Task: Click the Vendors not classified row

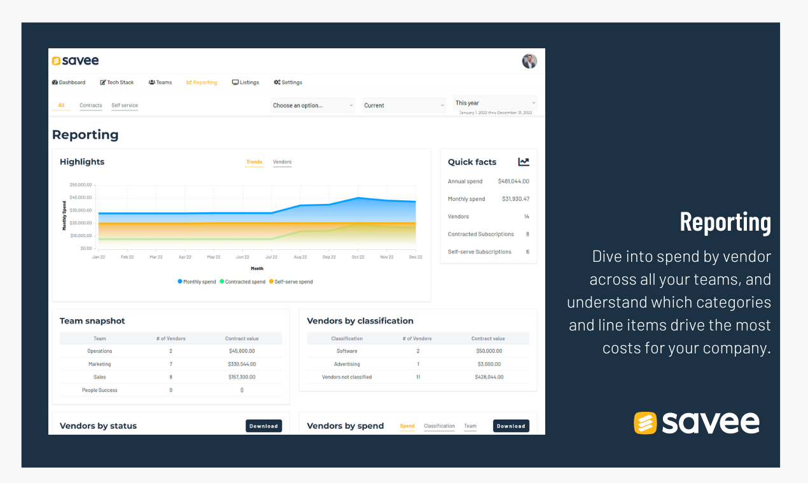Action: point(418,378)
